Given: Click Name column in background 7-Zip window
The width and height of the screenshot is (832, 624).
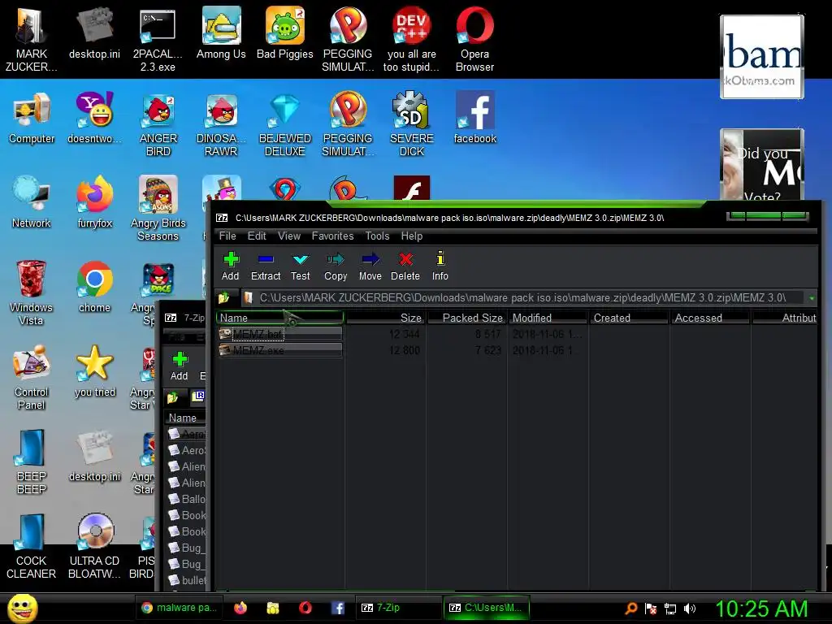Looking at the screenshot, I should 184,418.
